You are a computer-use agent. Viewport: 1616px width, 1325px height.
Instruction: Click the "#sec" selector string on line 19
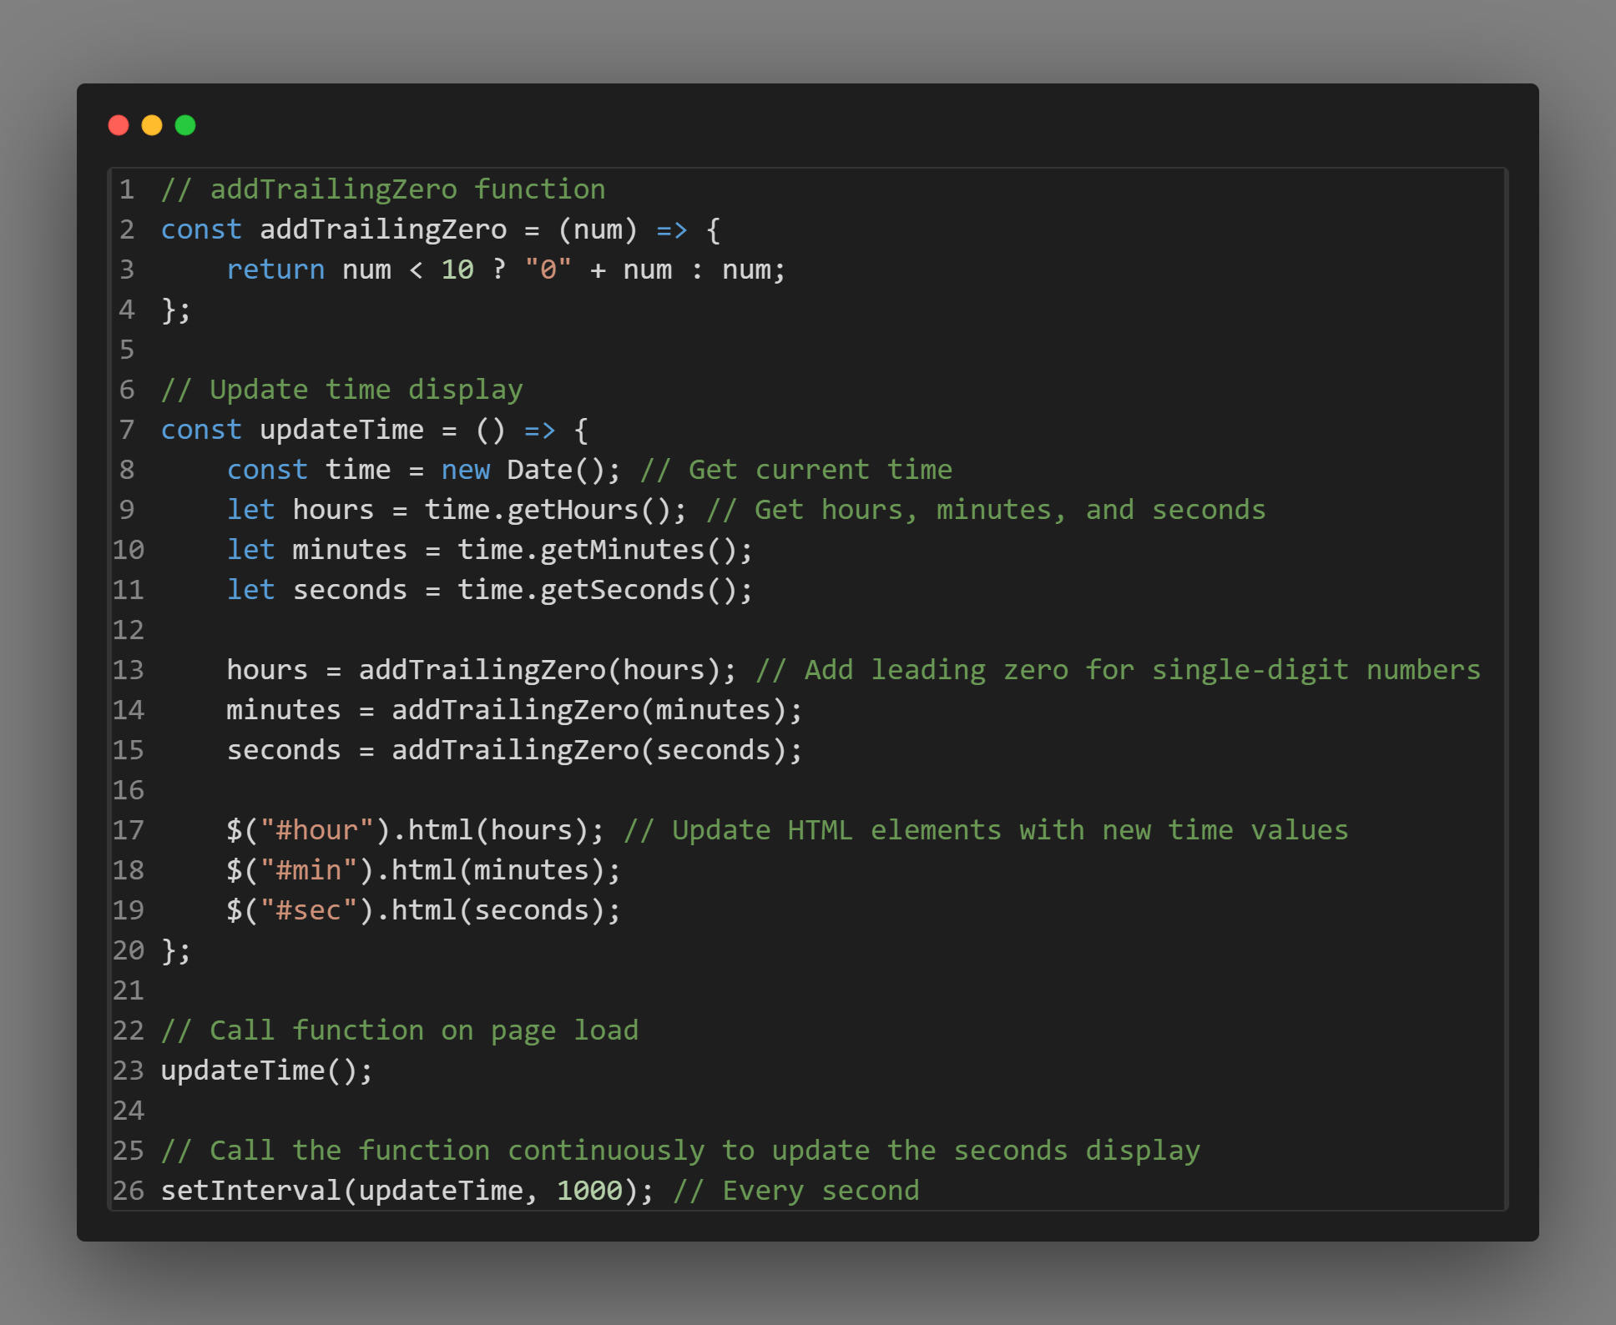tap(309, 910)
